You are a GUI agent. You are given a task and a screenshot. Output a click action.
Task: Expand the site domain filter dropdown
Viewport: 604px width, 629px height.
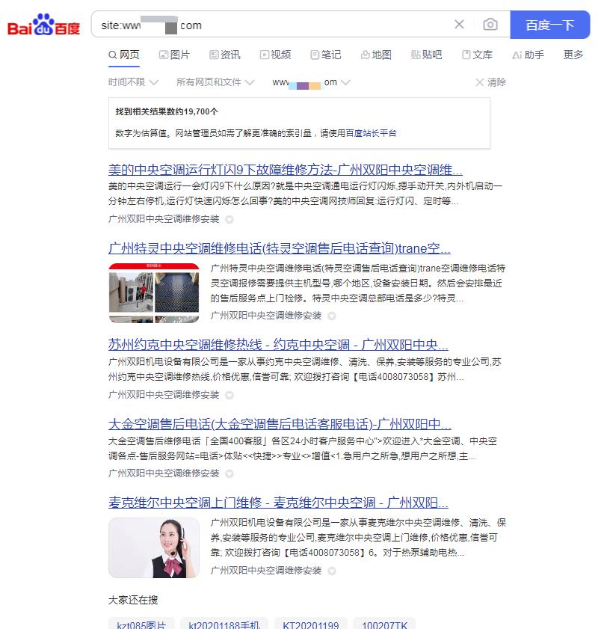(x=311, y=82)
